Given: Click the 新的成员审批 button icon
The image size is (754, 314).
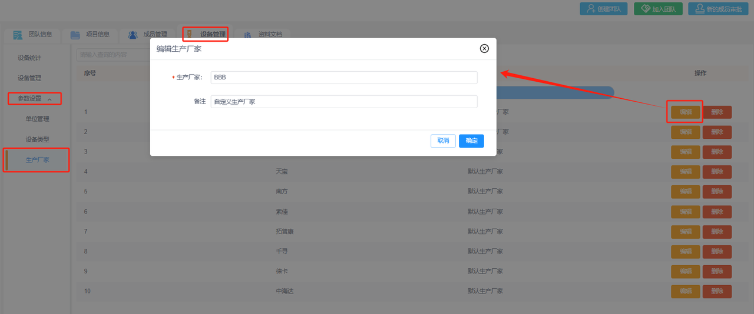Looking at the screenshot, I should (x=699, y=9).
